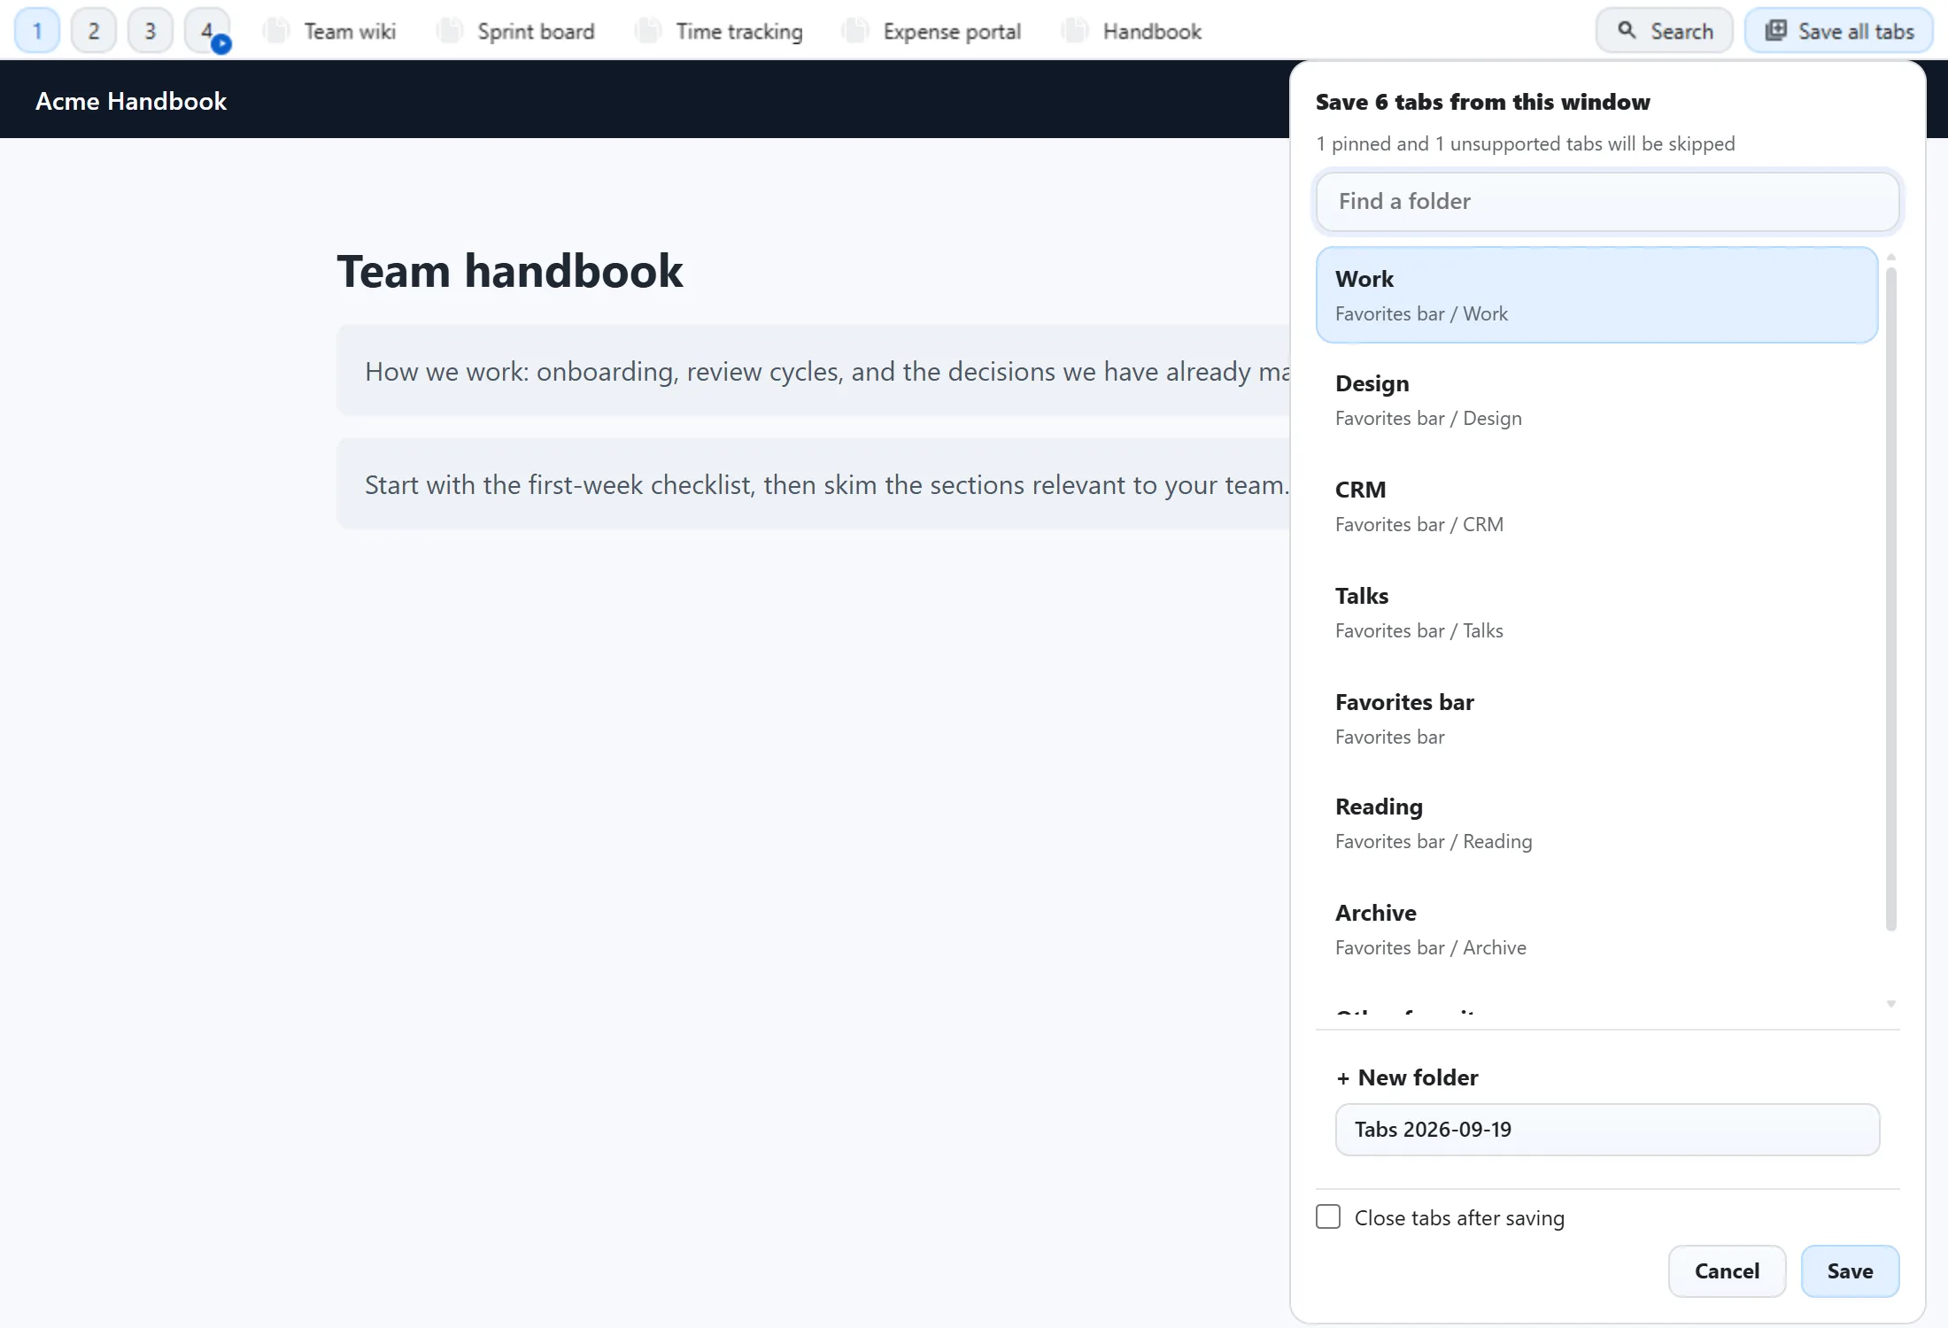Click the Time tracking tab favicon
Image resolution: width=1948 pixels, height=1328 pixels.
click(648, 31)
